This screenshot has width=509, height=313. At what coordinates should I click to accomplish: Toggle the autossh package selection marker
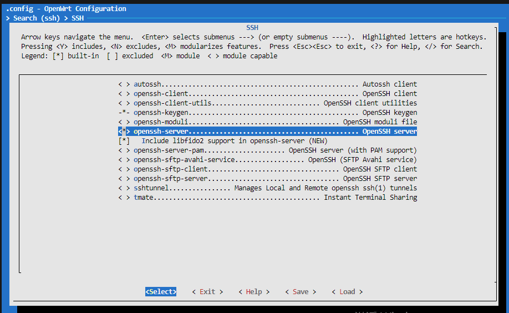point(124,84)
